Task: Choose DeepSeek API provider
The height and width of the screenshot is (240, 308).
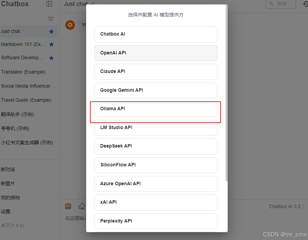Action: pos(156,146)
